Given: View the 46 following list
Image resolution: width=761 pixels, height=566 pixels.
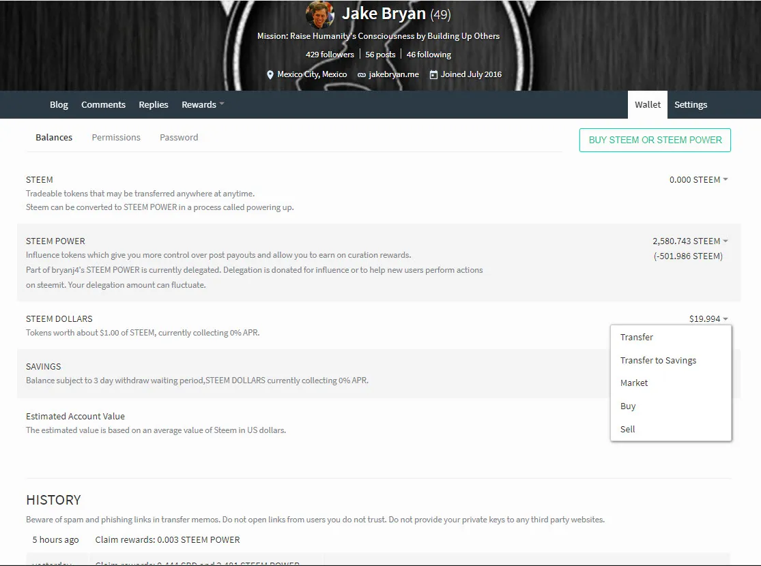Looking at the screenshot, I should click(x=429, y=55).
